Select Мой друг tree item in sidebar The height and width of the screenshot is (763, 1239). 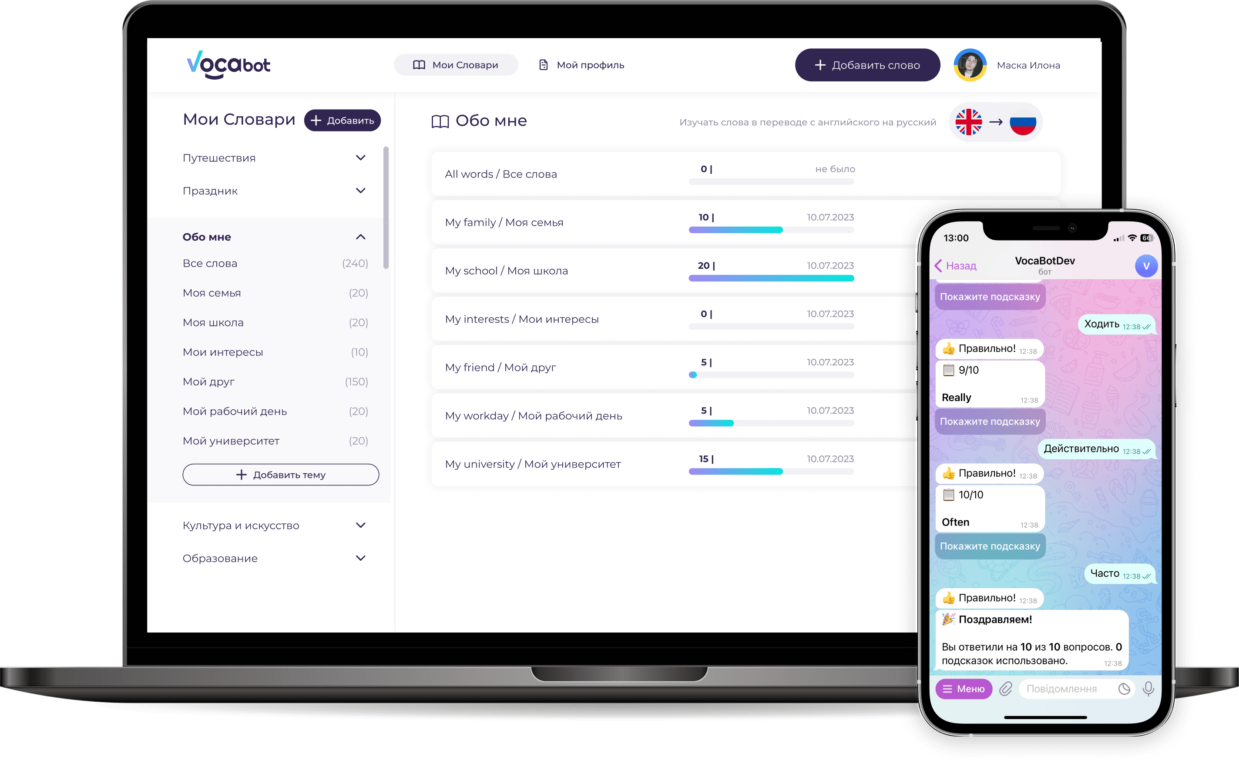(209, 381)
